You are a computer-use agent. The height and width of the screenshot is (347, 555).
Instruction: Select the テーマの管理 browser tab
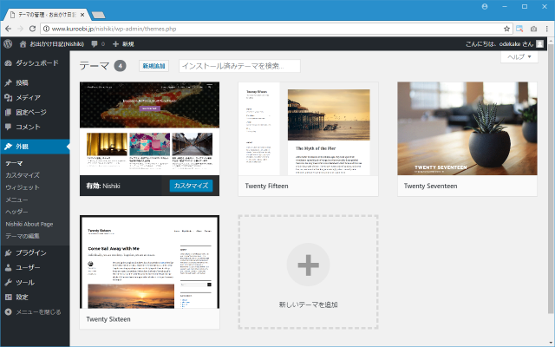point(47,15)
